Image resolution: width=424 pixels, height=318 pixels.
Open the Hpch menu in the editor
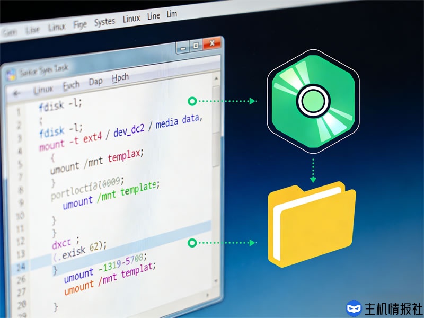120,79
